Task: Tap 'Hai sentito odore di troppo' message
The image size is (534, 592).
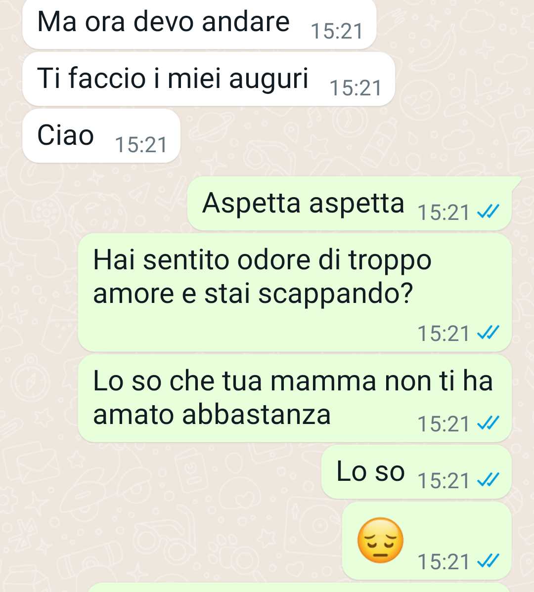Action: [295, 293]
